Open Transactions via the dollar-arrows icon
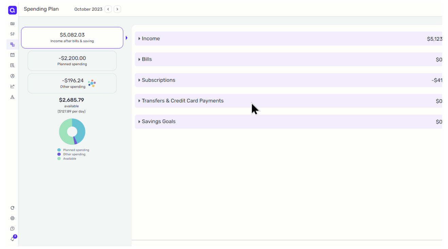Screen dimensions: 448x249 (12, 34)
